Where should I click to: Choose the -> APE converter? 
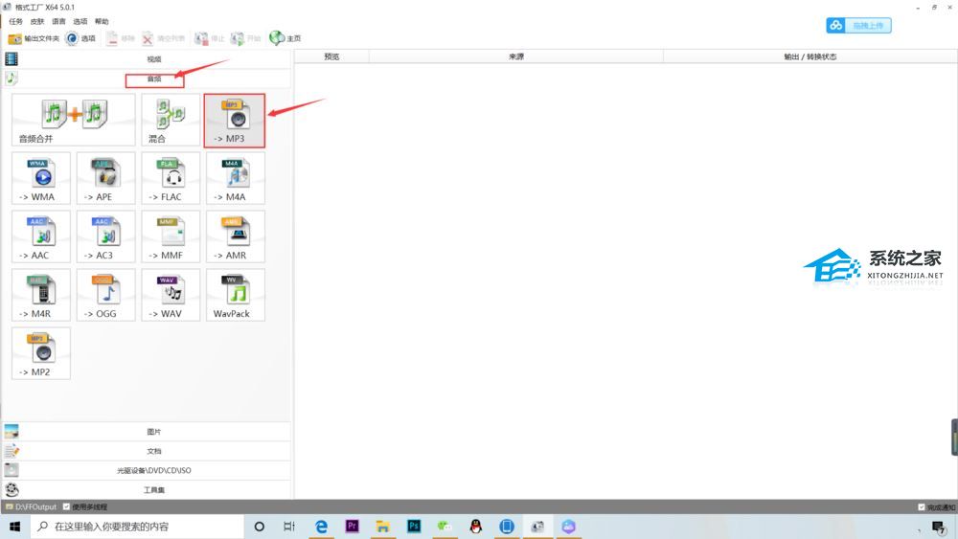(105, 178)
